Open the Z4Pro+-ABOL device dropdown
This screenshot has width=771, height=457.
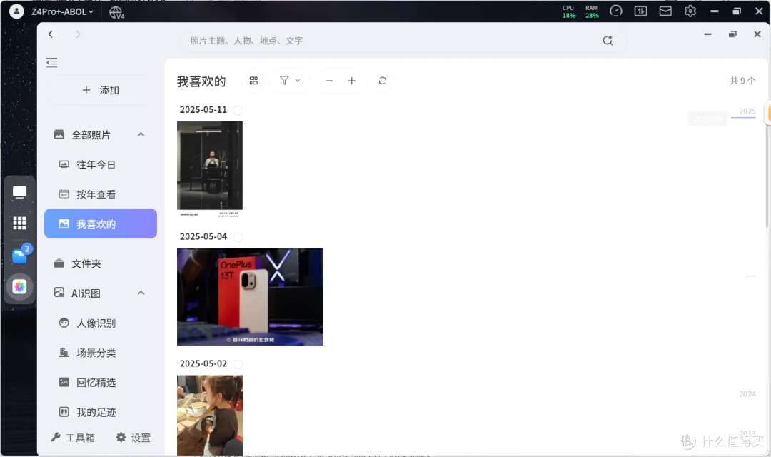click(62, 11)
